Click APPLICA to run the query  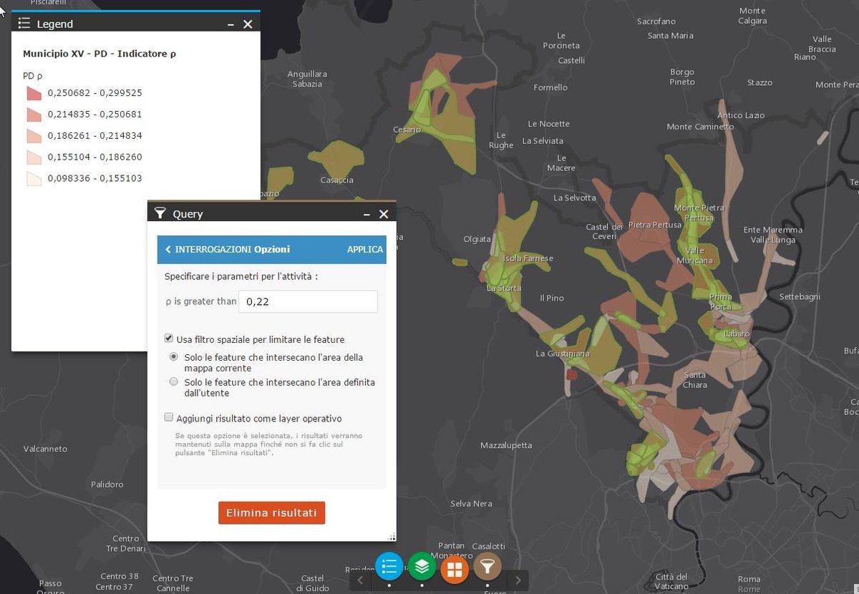coord(365,250)
